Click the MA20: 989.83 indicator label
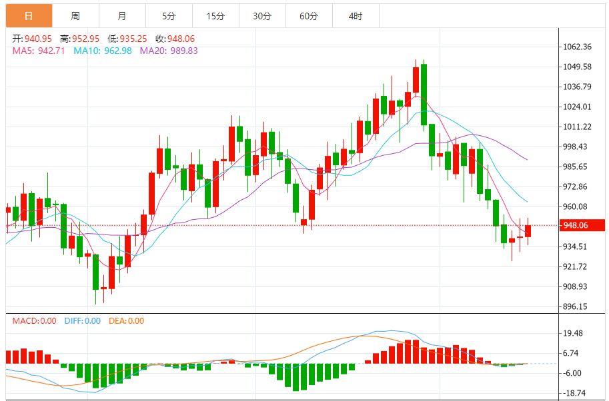Image resolution: width=609 pixels, height=401 pixels. 169,51
